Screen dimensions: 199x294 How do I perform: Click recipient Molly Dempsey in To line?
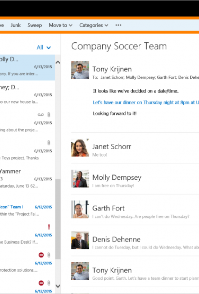(x=141, y=77)
